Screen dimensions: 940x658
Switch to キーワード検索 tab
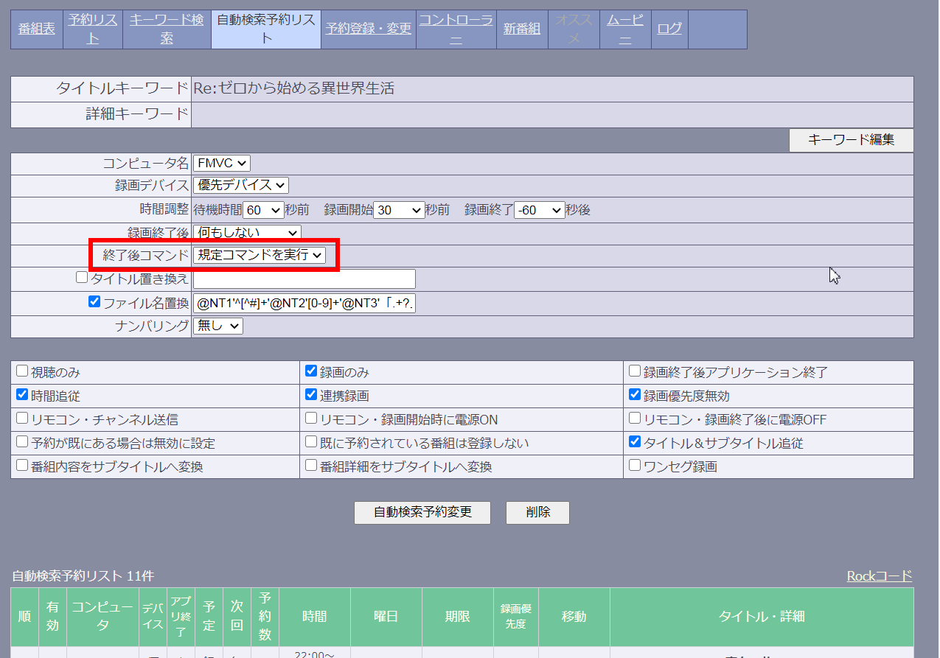pos(167,29)
